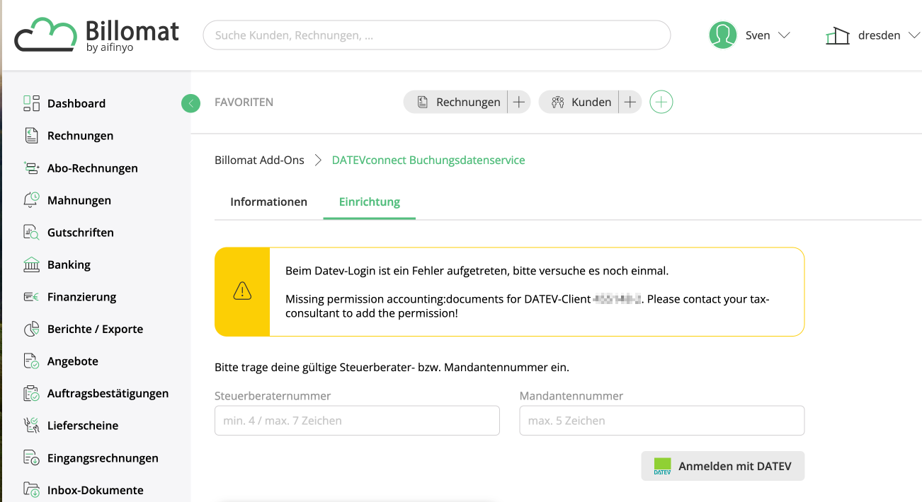922x502 pixels.
Task: Focus the search field Suche Kunden, Rechnungen
Action: (436, 35)
